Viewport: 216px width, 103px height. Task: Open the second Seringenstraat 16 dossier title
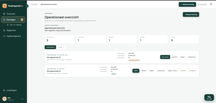54,71
